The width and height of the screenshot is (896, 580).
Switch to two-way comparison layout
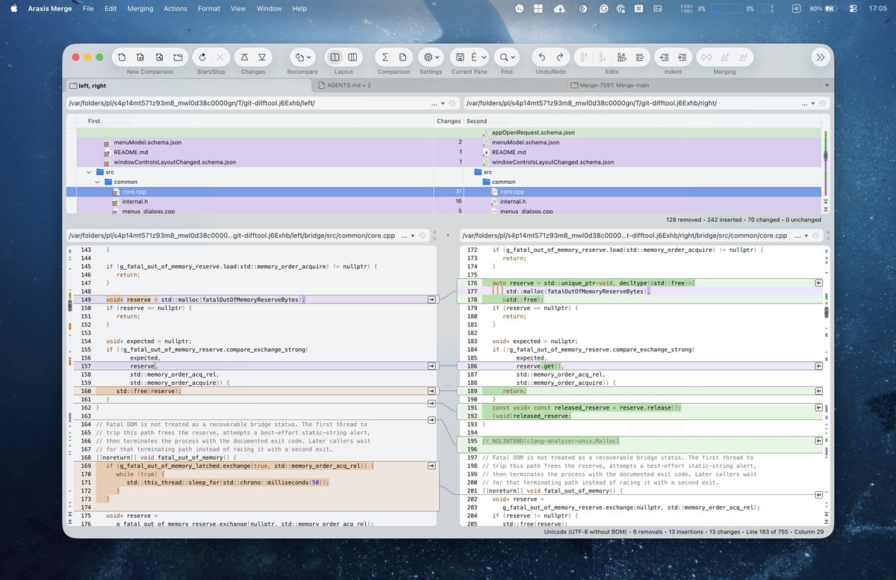(335, 57)
